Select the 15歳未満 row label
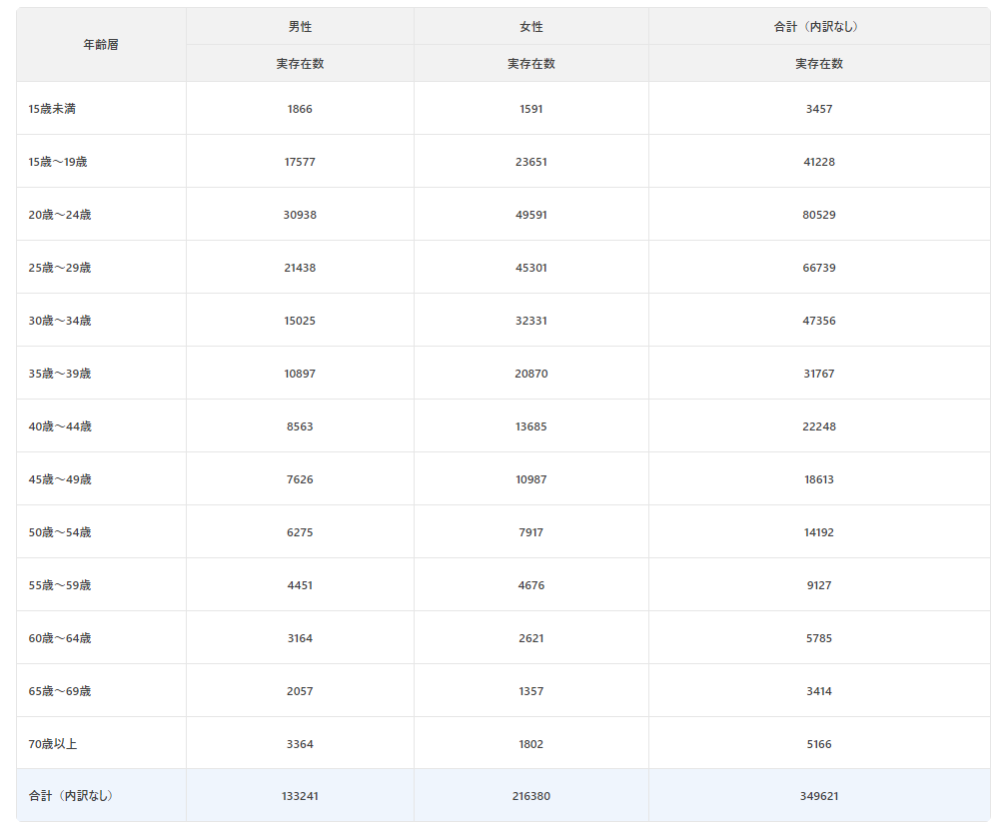This screenshot has width=1000, height=831. pyautogui.click(x=52, y=109)
